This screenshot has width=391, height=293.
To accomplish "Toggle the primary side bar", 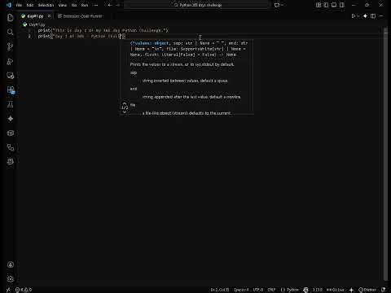I will pyautogui.click(x=326, y=5).
